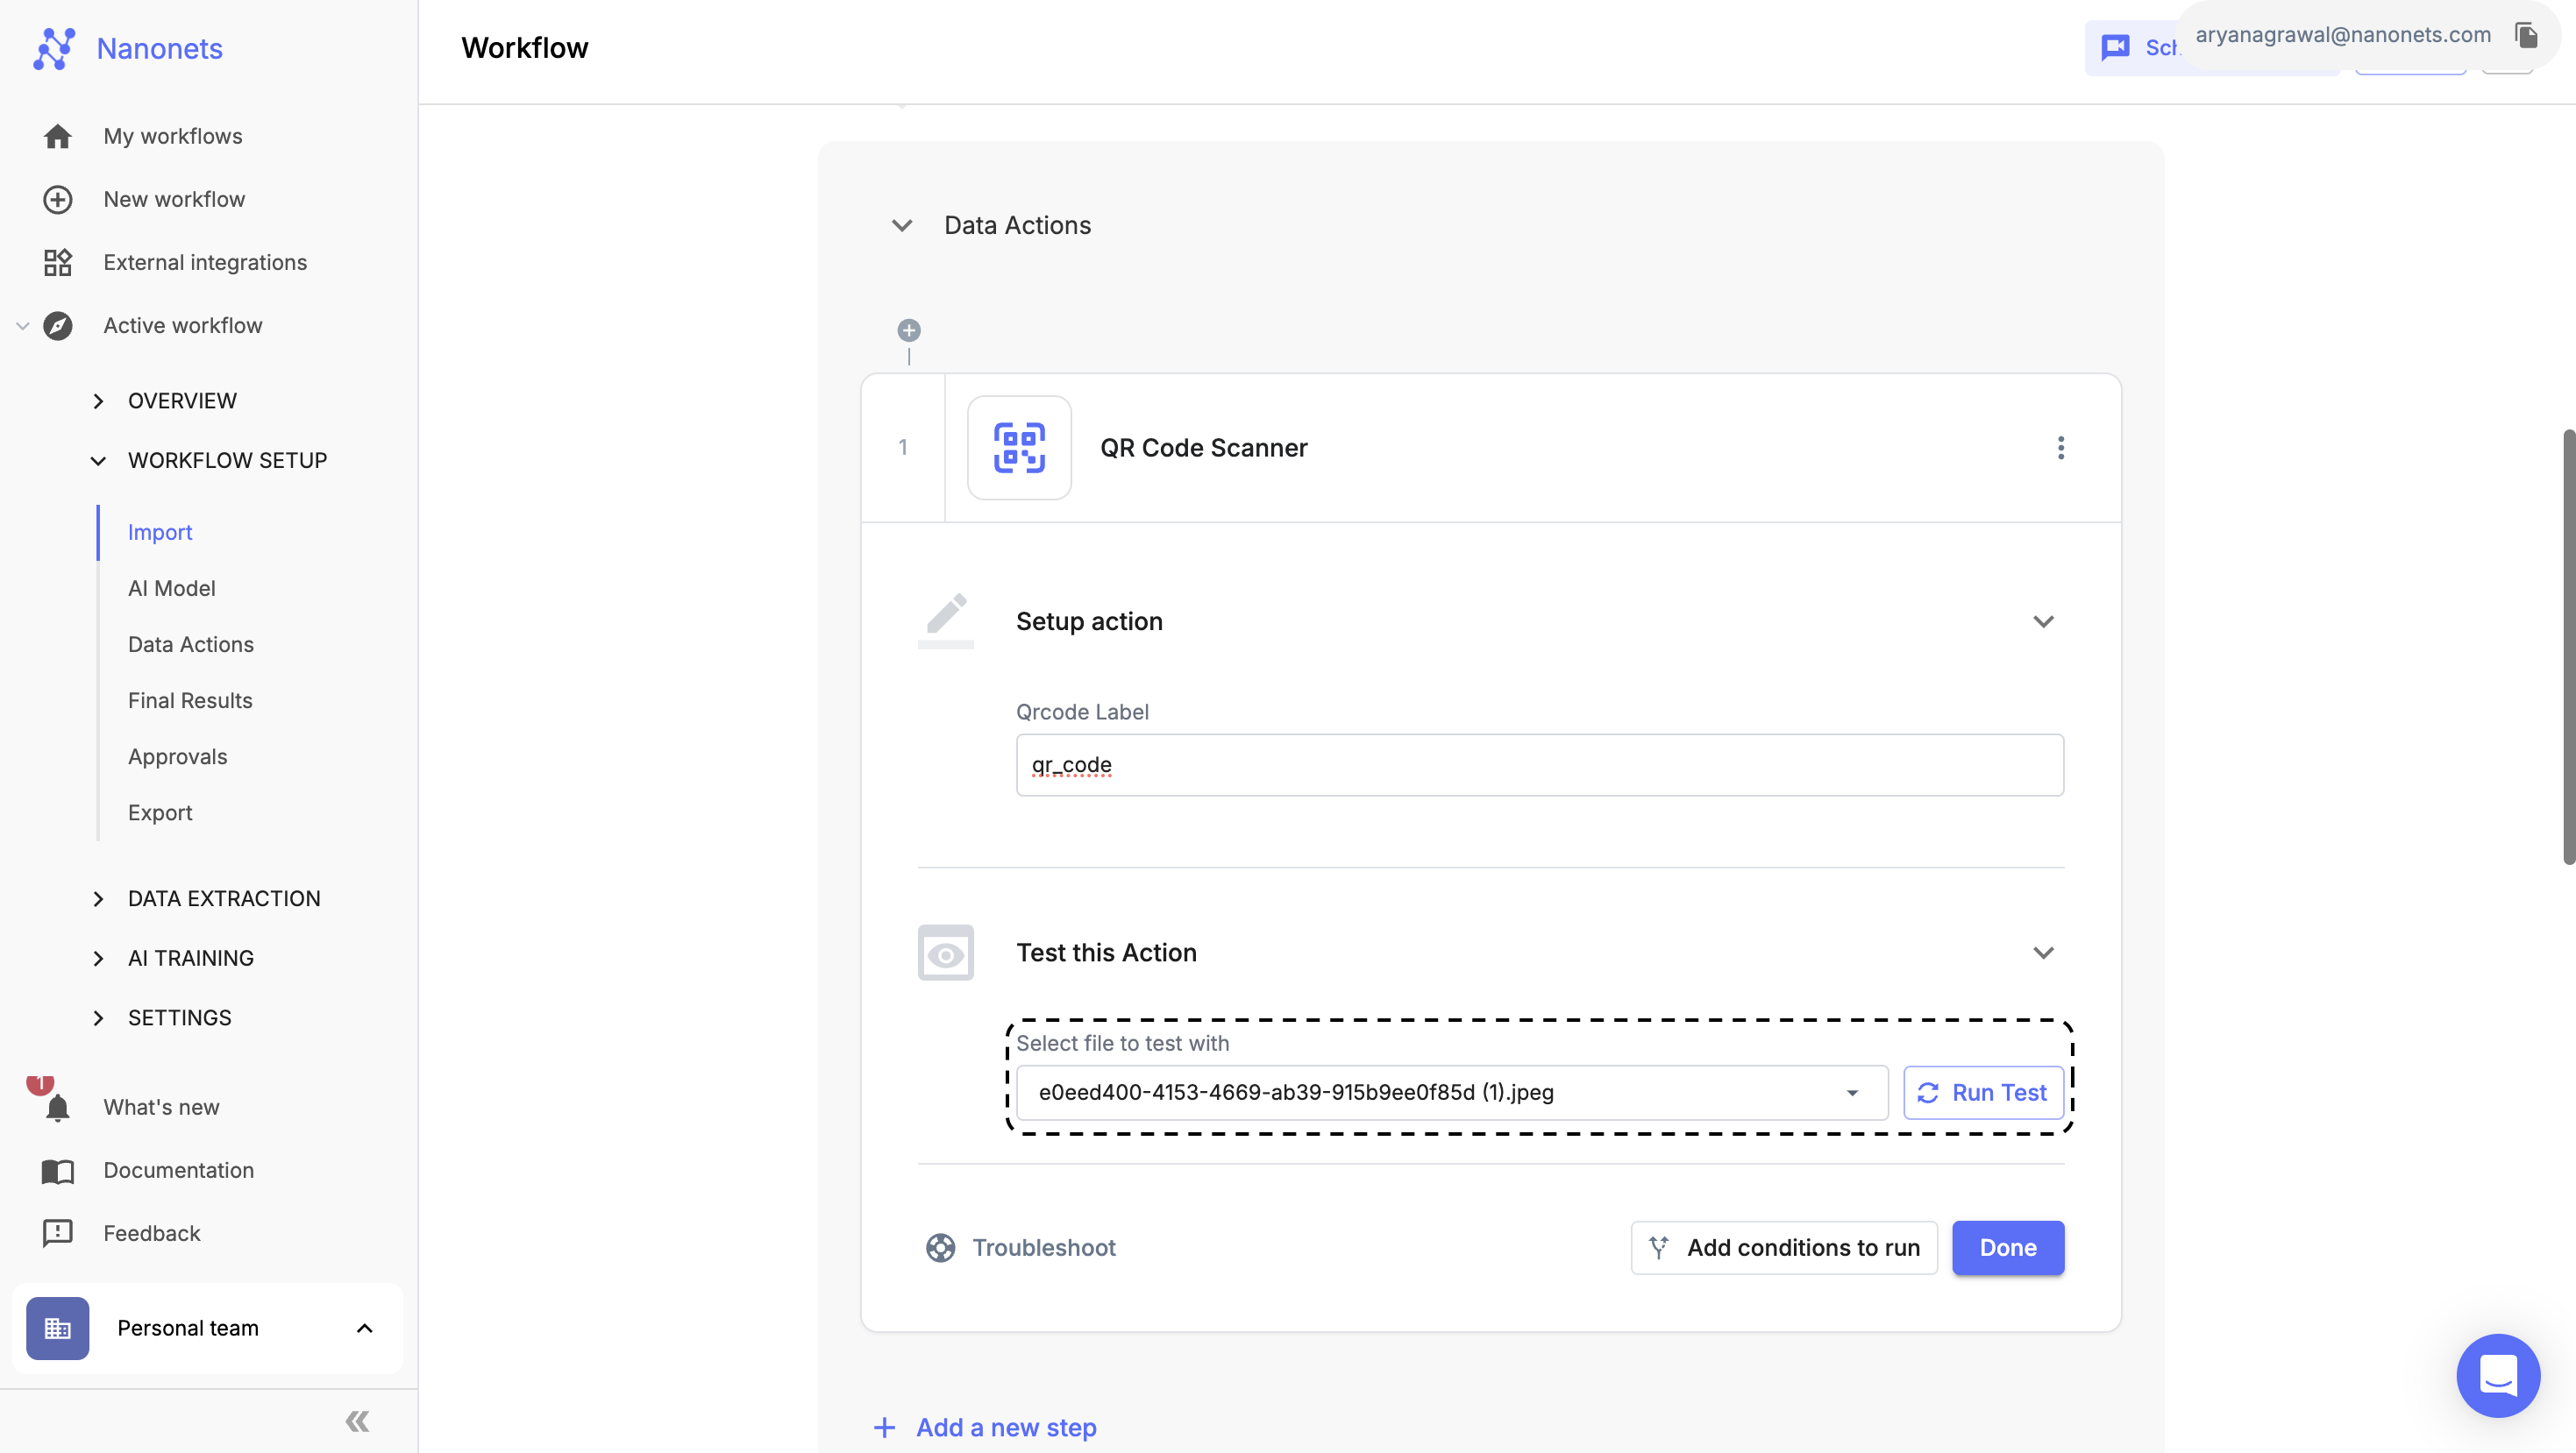Collapse the Setup action chevron

[2043, 620]
